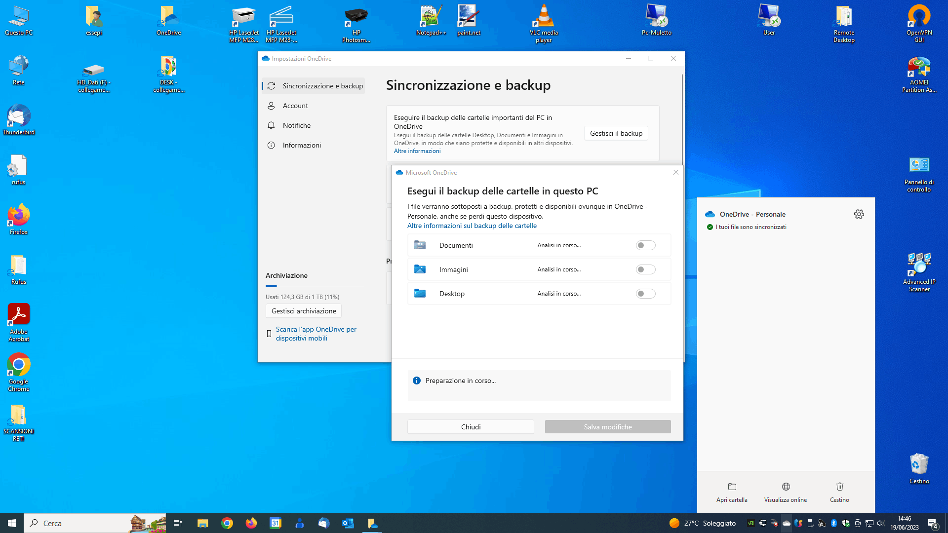This screenshot has width=948, height=533.
Task: Enable backup toggle for Desktop
Action: coord(645,294)
